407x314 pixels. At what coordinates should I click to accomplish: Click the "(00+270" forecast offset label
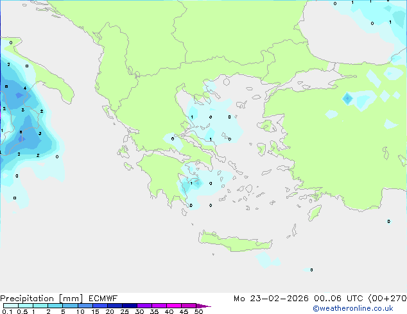pos(386,298)
